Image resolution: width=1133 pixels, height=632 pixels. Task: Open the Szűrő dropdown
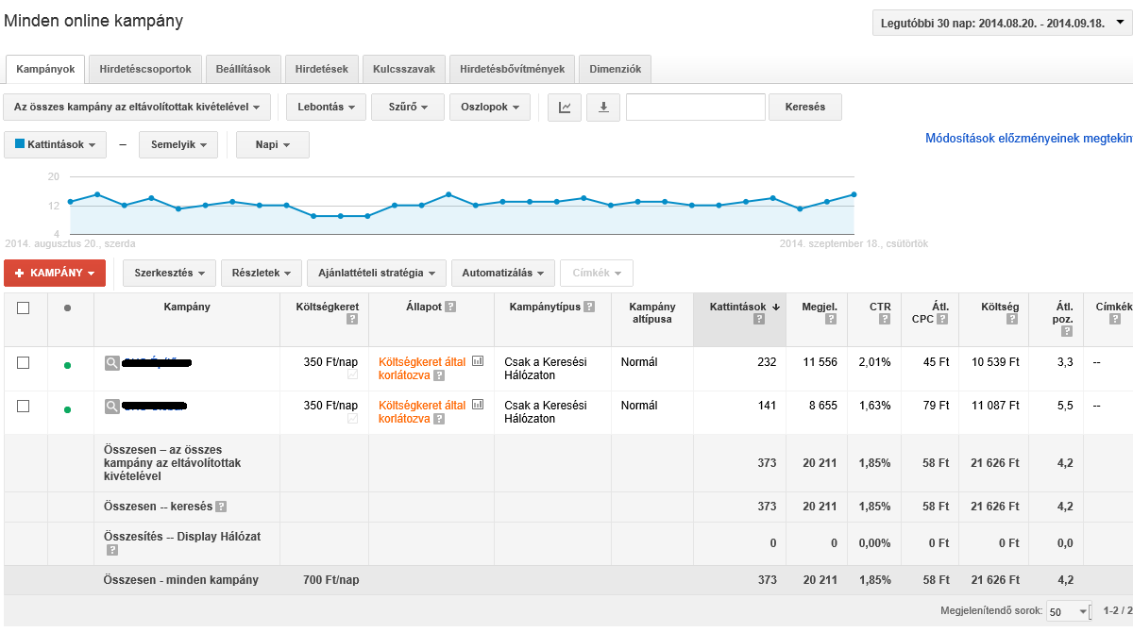click(407, 107)
